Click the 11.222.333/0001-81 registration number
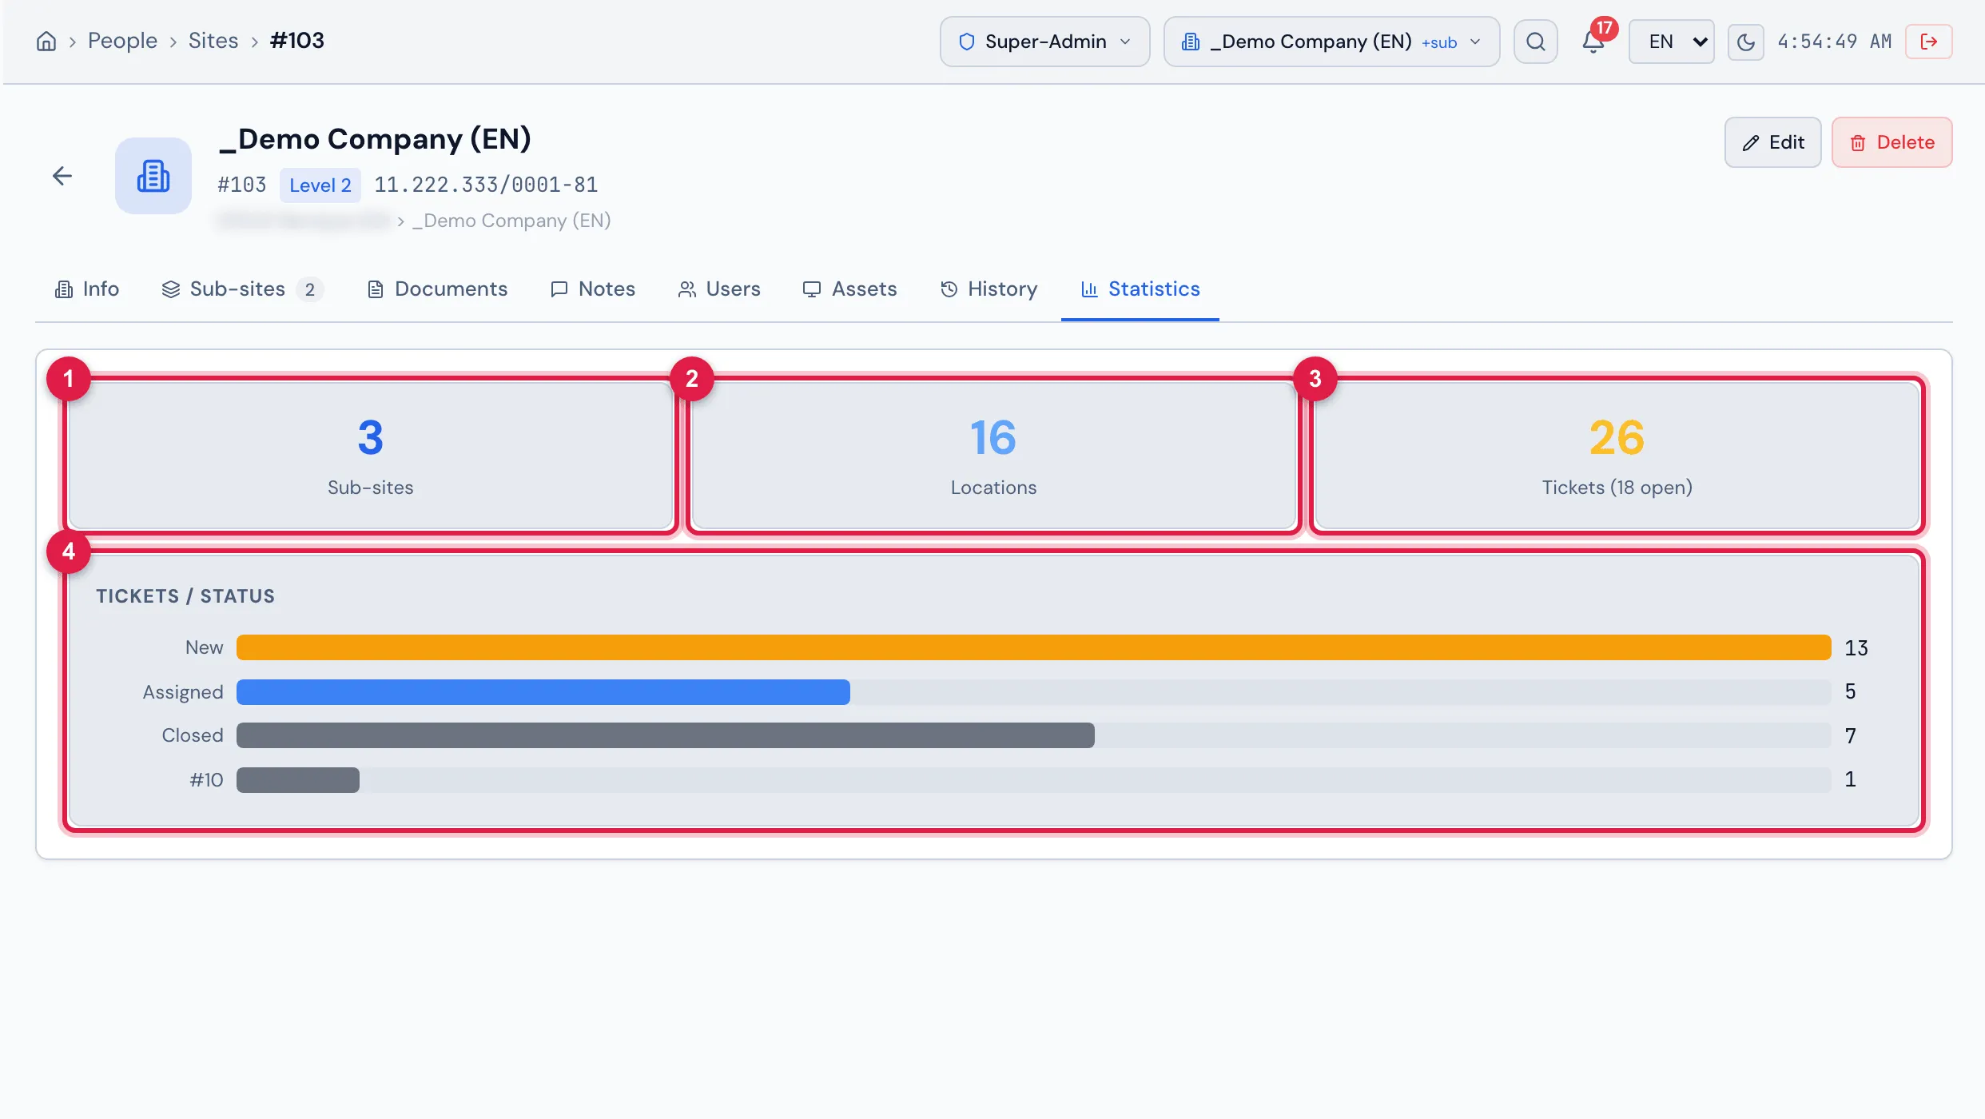The height and width of the screenshot is (1119, 1985). (x=486, y=185)
